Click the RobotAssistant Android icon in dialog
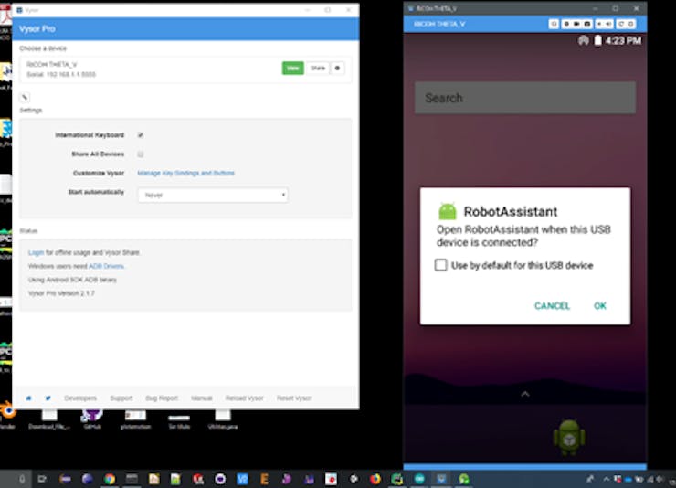The height and width of the screenshot is (488, 676). tap(447, 211)
